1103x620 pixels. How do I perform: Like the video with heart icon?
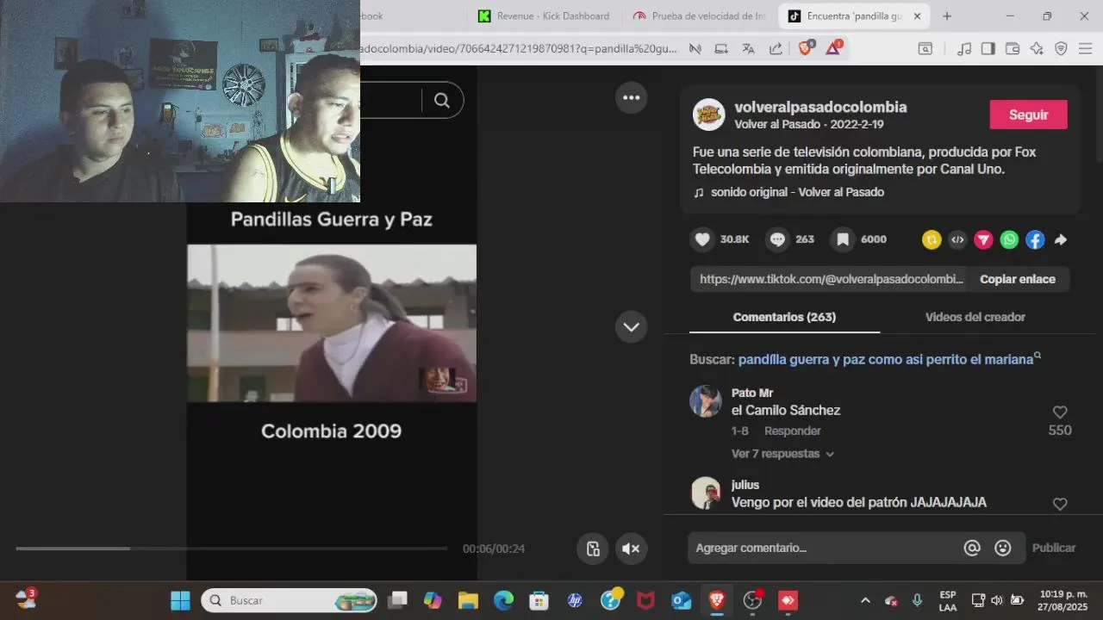click(x=702, y=239)
